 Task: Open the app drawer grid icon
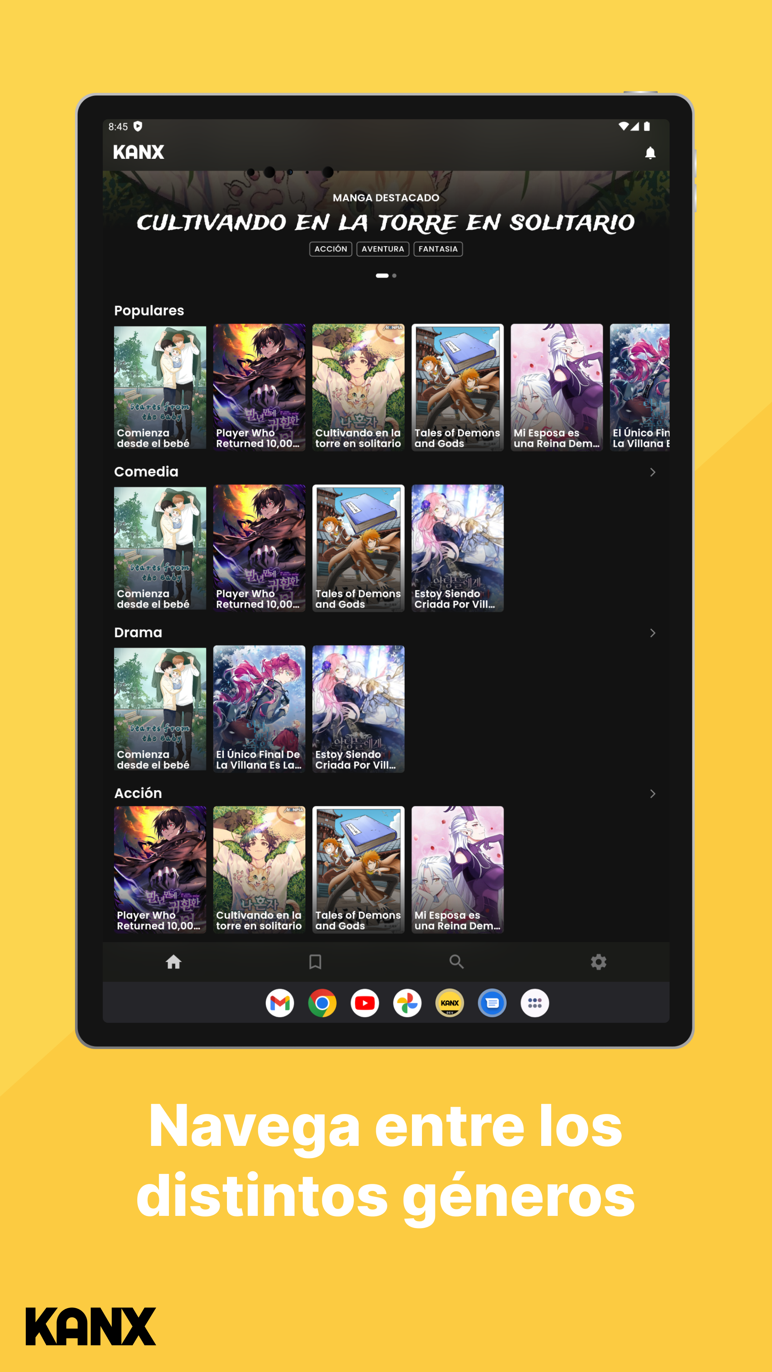(x=534, y=1003)
